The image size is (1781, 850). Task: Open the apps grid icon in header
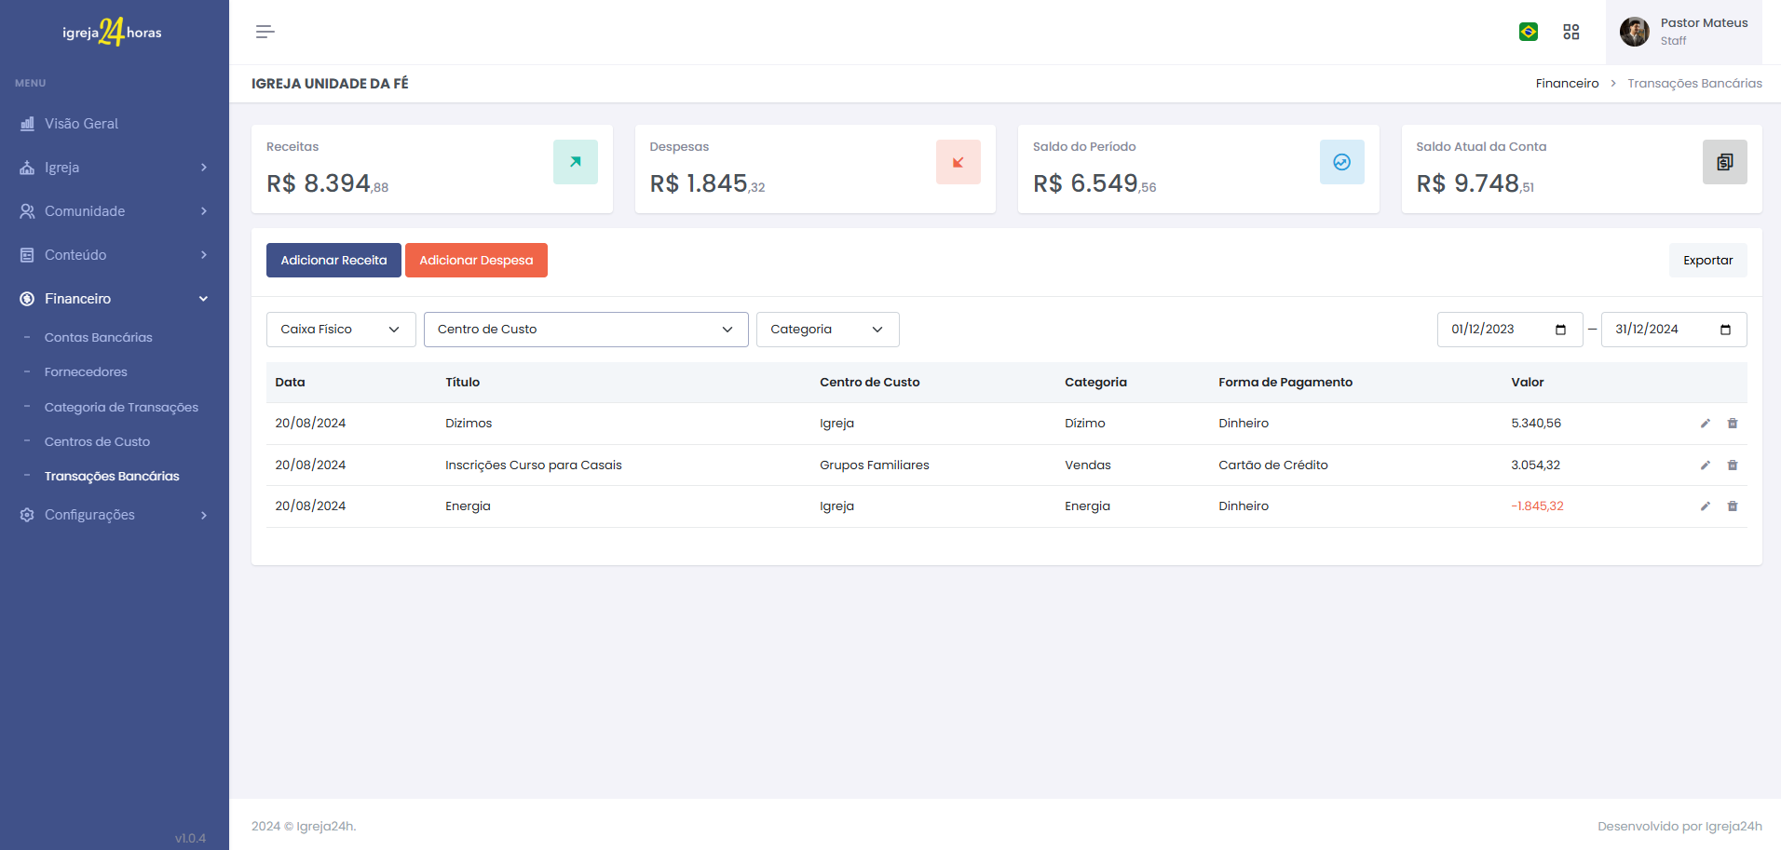pos(1571,32)
